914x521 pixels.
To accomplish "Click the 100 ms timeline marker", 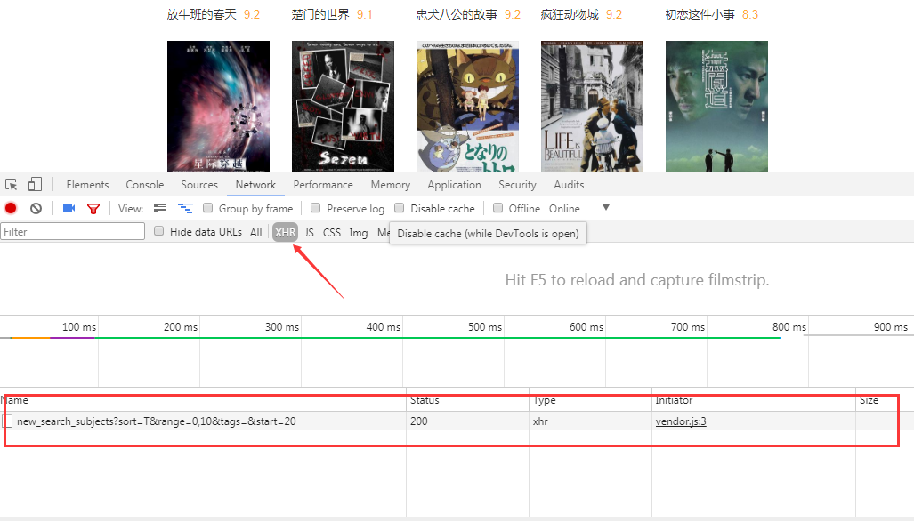I will [x=79, y=326].
